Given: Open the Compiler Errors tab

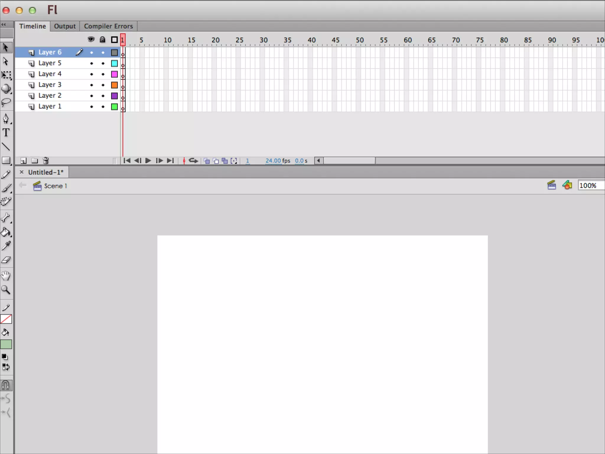Looking at the screenshot, I should click(x=108, y=26).
